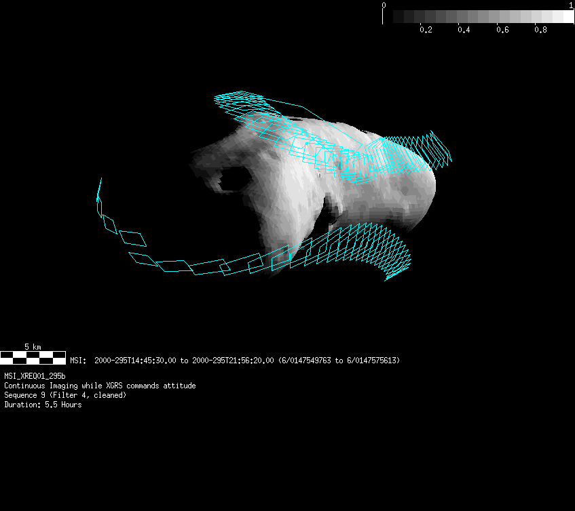Select the 0.8 colorbar tick label
This screenshot has height=511, width=575.
pyautogui.click(x=540, y=30)
